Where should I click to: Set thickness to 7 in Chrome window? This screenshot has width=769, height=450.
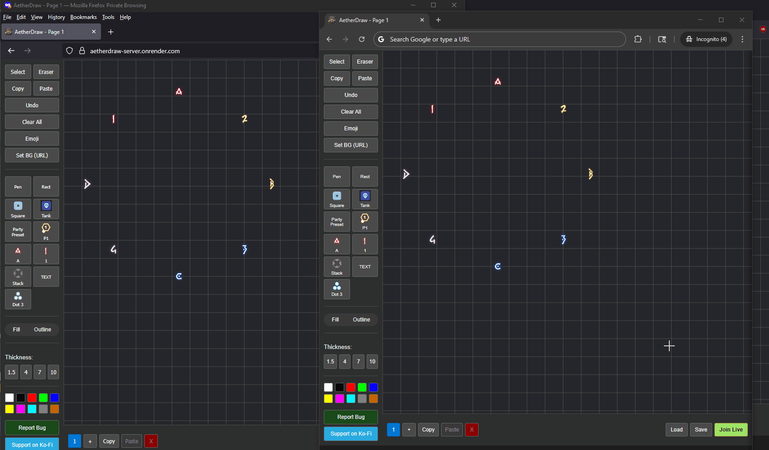point(359,362)
